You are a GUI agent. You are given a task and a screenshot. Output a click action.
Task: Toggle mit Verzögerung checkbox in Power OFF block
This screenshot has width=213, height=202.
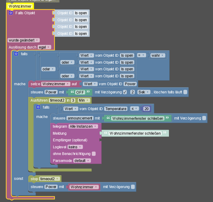click(125, 92)
